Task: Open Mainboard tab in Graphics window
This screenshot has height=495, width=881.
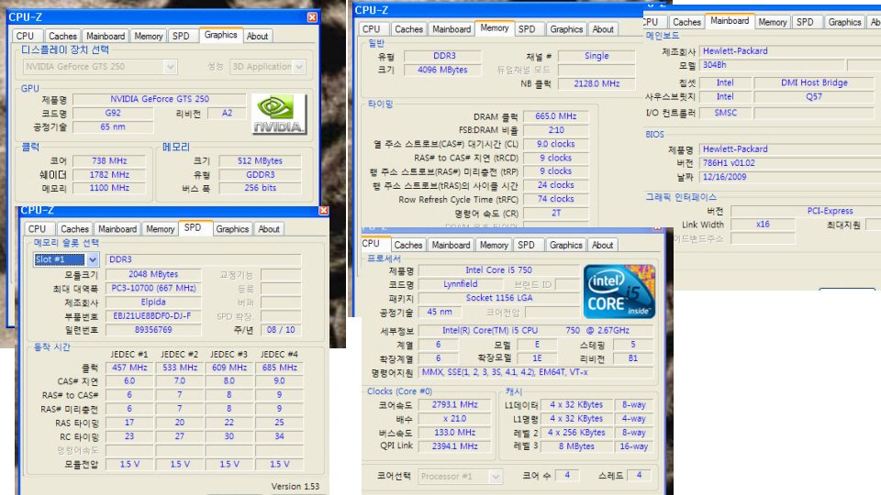Action: pyautogui.click(x=105, y=36)
